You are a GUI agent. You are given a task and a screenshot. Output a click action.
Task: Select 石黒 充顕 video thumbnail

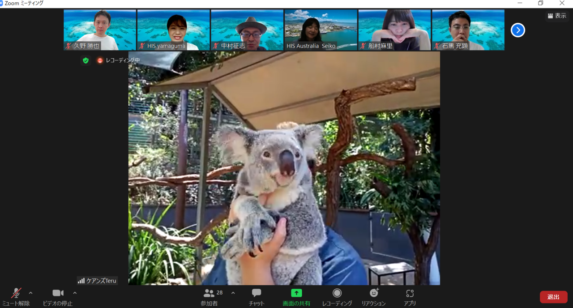[x=468, y=30]
